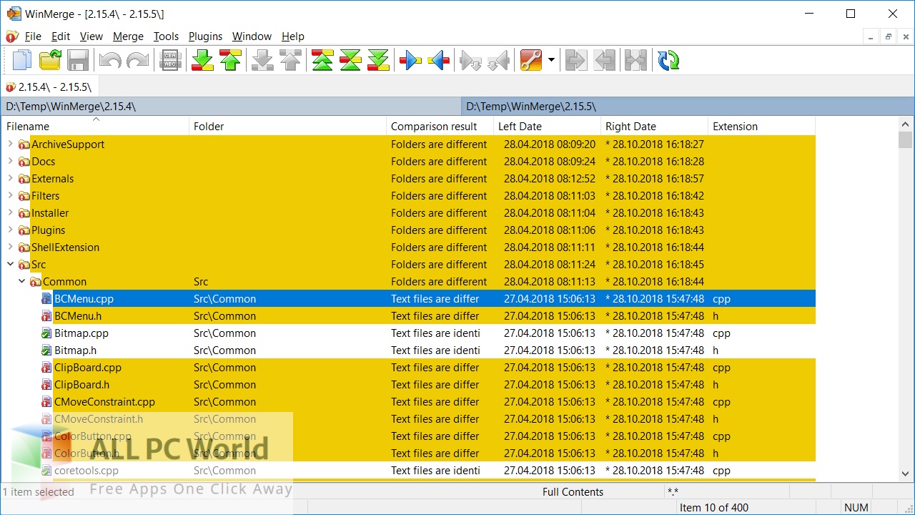Go to the Current Difference
The width and height of the screenshot is (915, 515).
click(x=350, y=61)
